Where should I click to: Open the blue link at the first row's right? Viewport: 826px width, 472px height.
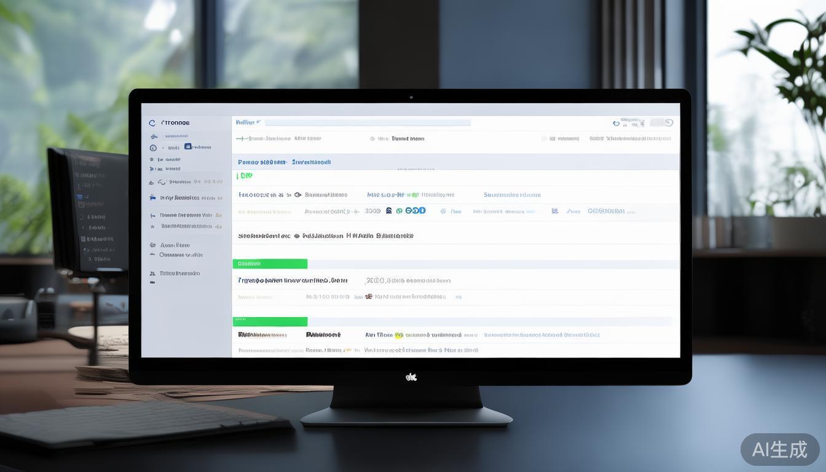tap(512, 195)
